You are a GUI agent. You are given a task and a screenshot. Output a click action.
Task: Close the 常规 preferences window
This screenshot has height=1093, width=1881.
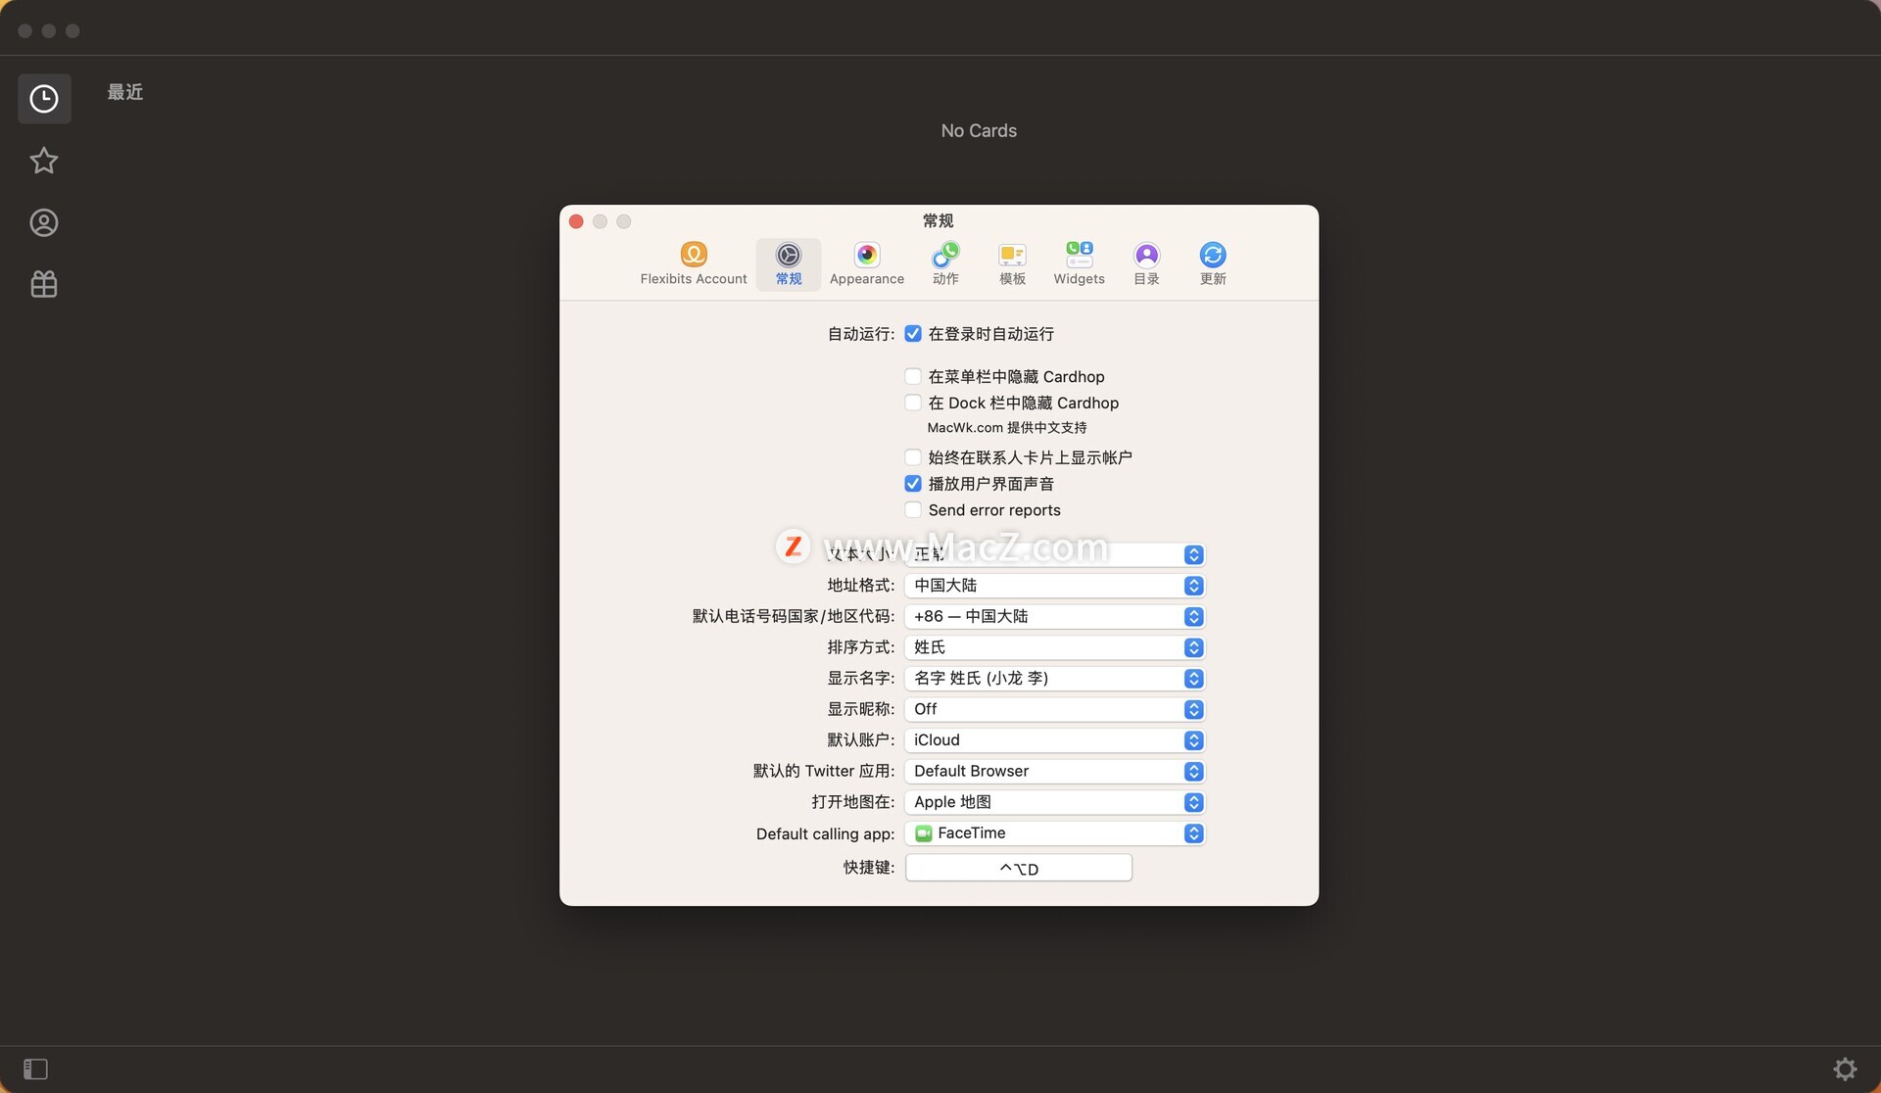pyautogui.click(x=576, y=221)
